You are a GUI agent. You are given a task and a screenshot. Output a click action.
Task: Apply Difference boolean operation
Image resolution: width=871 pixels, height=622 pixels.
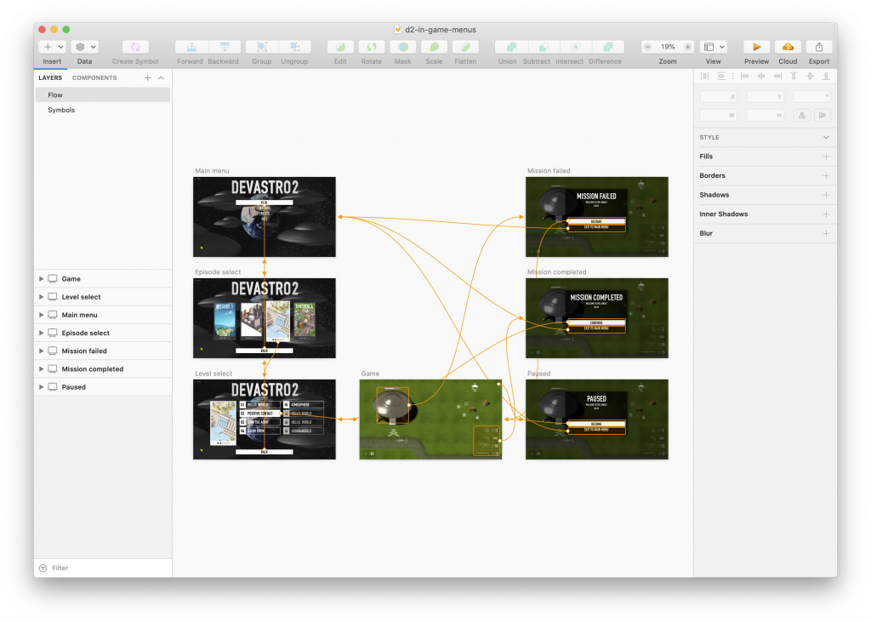coord(608,48)
